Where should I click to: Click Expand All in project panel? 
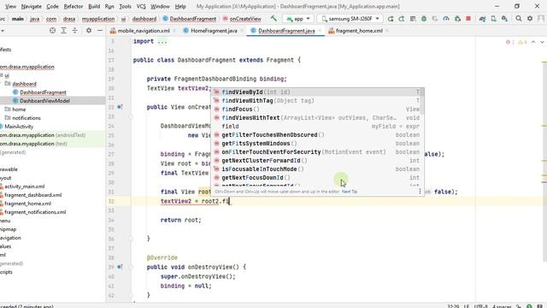[63, 31]
